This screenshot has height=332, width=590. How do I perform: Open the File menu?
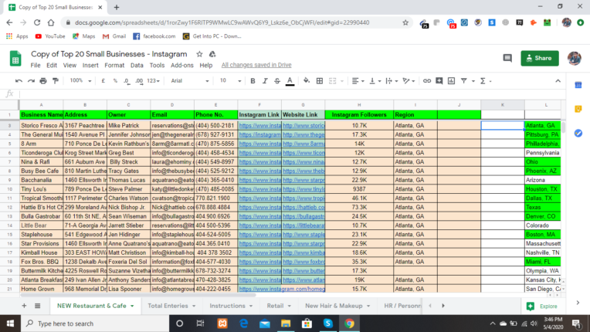tap(36, 65)
